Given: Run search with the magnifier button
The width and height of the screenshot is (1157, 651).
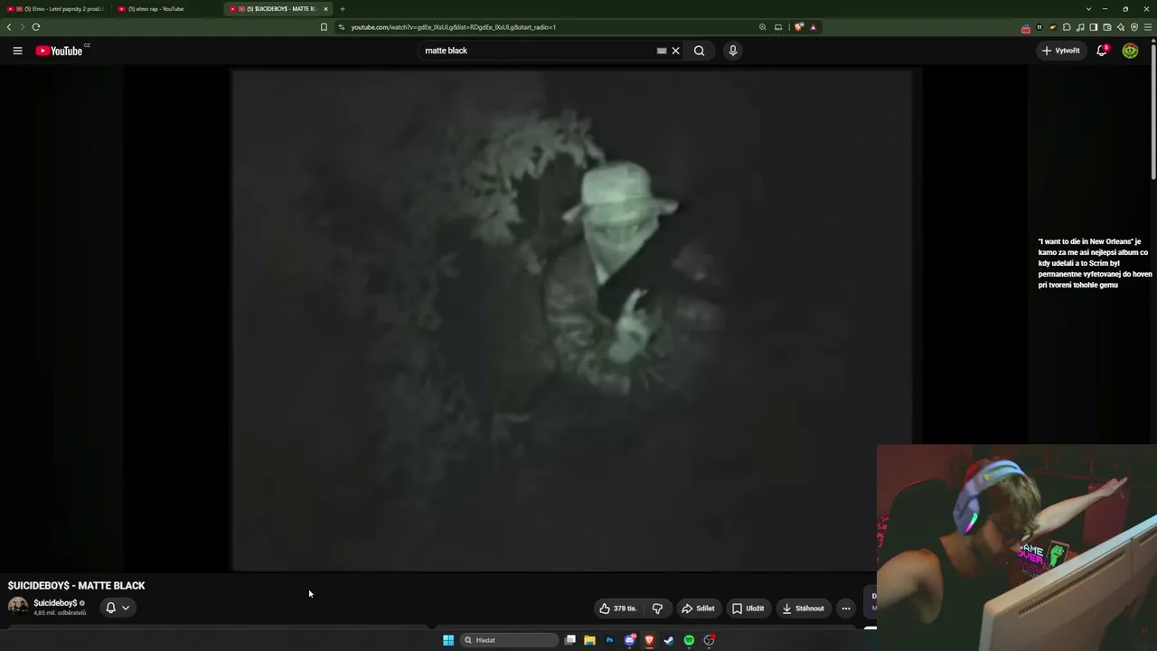Looking at the screenshot, I should pyautogui.click(x=699, y=51).
